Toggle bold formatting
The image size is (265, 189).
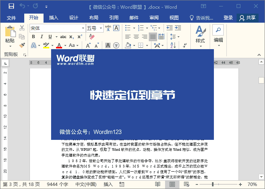click(33, 37)
